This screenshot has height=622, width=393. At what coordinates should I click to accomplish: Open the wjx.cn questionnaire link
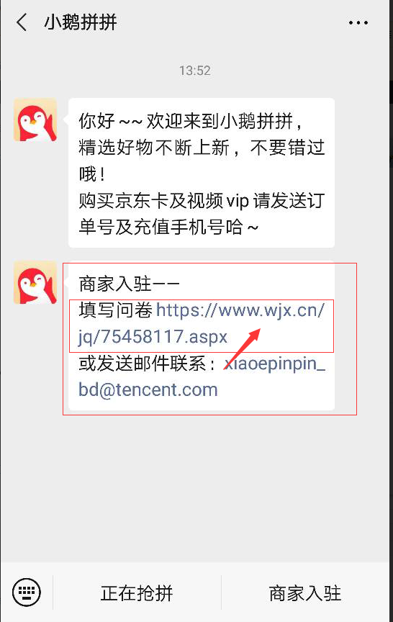point(201,323)
